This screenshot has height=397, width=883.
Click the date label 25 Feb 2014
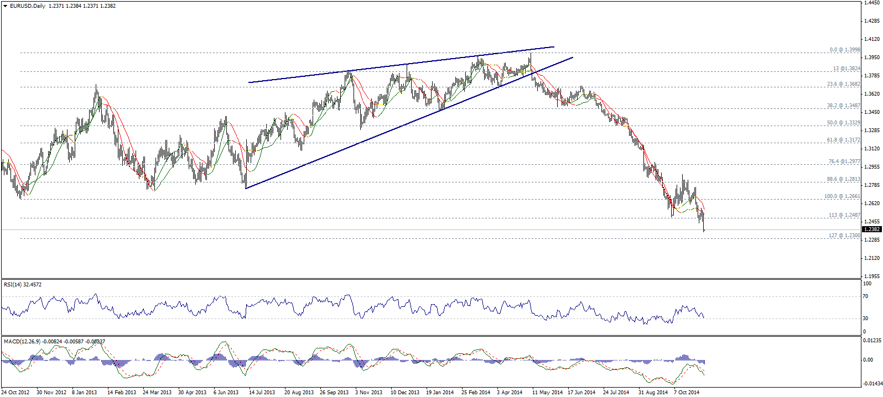click(x=476, y=393)
